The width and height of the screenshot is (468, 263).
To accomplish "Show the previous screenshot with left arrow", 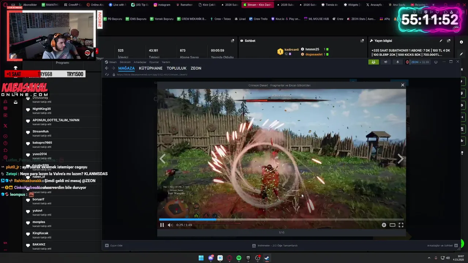I will (x=163, y=159).
